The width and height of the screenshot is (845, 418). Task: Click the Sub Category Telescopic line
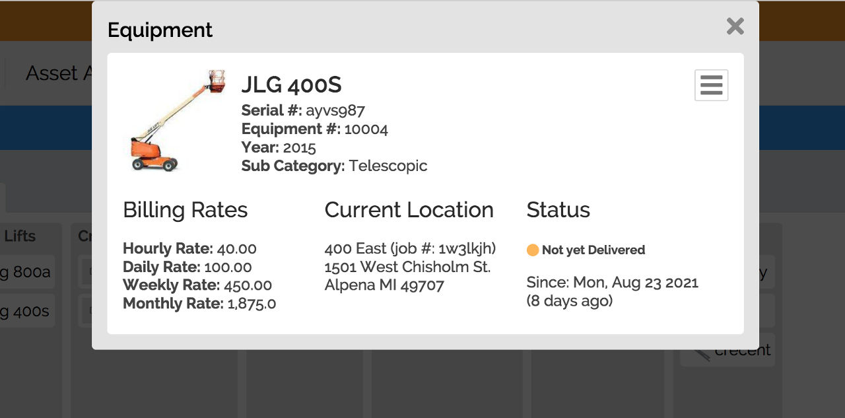pos(334,166)
